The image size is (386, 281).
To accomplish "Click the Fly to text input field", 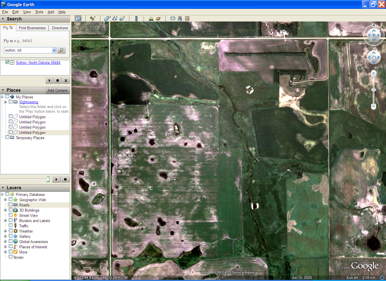I will 28,50.
